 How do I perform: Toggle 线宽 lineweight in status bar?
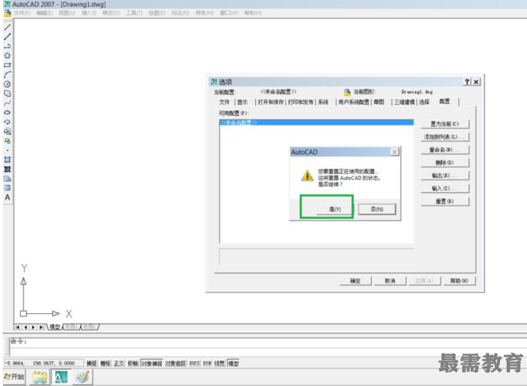tap(219, 363)
